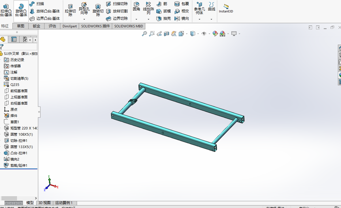Open the 参考几何体 reference geometry tool
Image resolution: width=341 pixels, height=208 pixels.
(x=199, y=8)
